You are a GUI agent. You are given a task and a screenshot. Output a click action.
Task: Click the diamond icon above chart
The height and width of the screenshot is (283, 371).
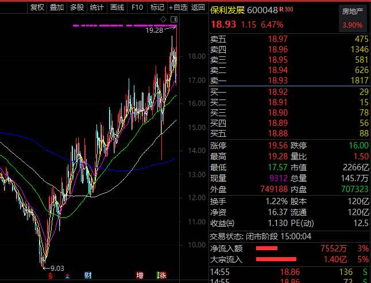click(x=163, y=19)
